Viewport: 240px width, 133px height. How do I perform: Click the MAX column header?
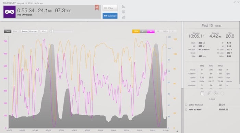coord(220,66)
